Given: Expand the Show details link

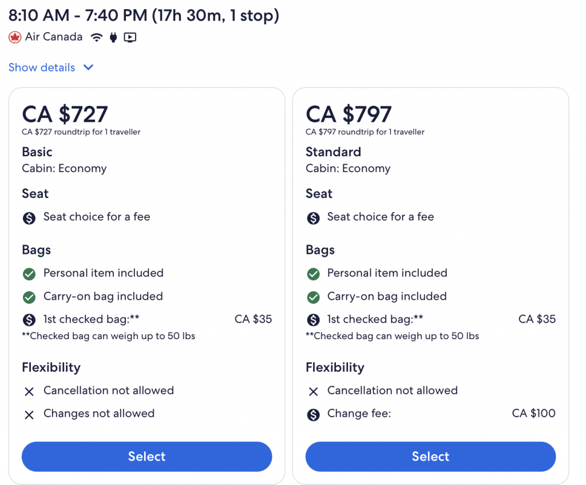Looking at the screenshot, I should click(42, 67).
